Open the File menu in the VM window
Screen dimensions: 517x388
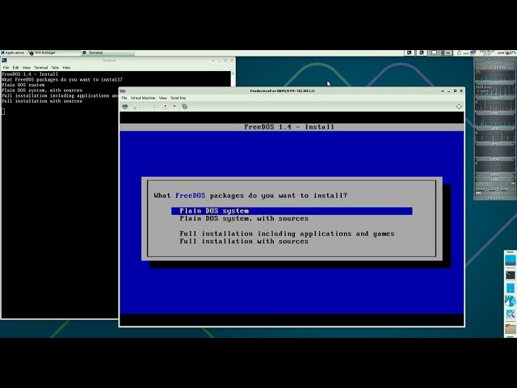[x=124, y=98]
